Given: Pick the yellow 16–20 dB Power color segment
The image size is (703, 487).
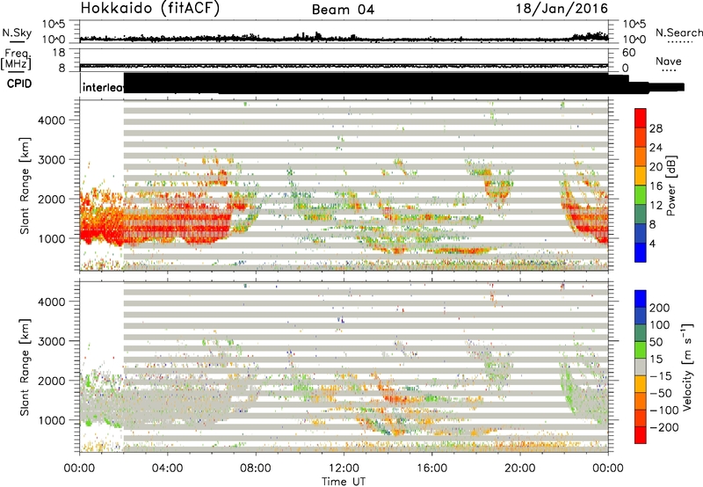Looking at the screenshot, I should (x=641, y=176).
